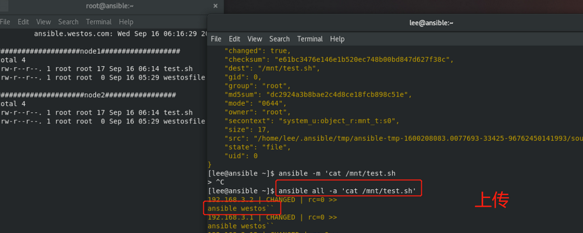Click the "state": "file" line

[258, 147]
